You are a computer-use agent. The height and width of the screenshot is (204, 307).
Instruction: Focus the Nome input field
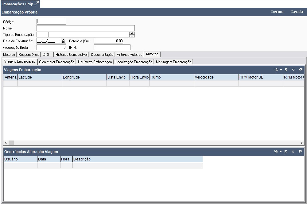pos(85,28)
